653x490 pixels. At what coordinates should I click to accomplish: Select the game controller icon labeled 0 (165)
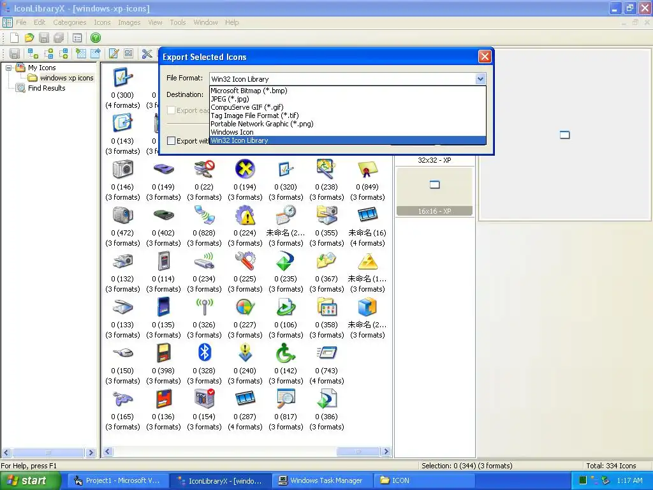pyautogui.click(x=122, y=399)
